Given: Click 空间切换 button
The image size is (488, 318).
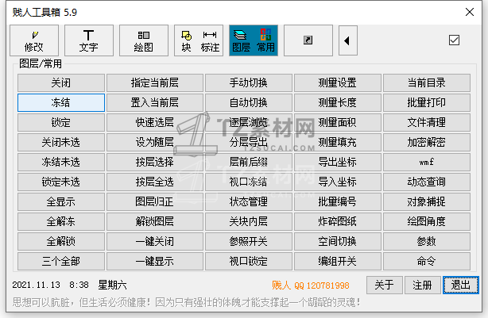Looking at the screenshot, I should click(338, 242).
